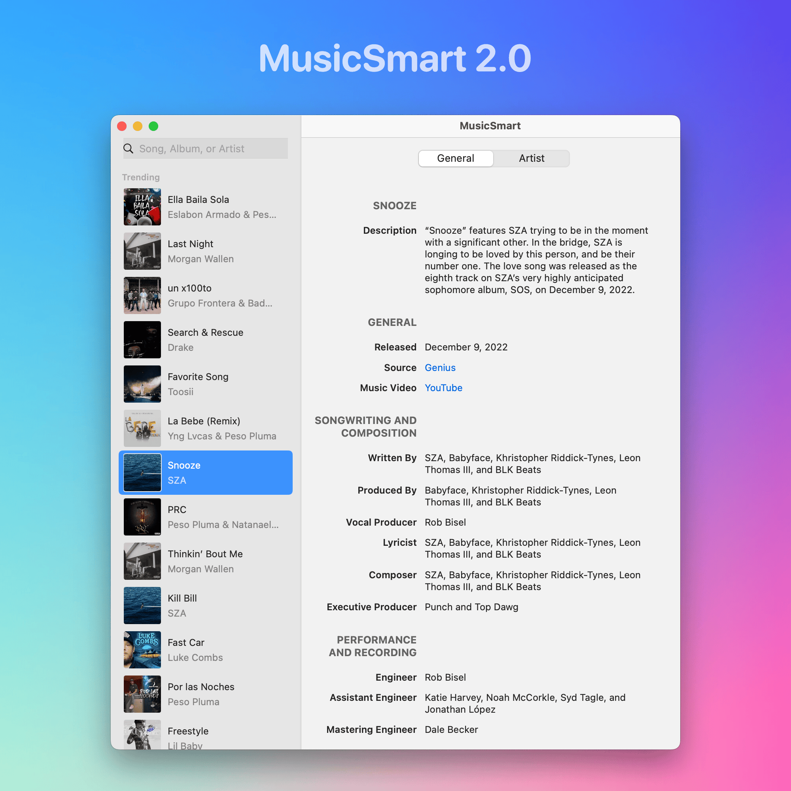Choose the La Bebe (Remix) title

pos(204,421)
